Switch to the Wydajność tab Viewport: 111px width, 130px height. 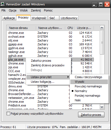(x=39, y=18)
